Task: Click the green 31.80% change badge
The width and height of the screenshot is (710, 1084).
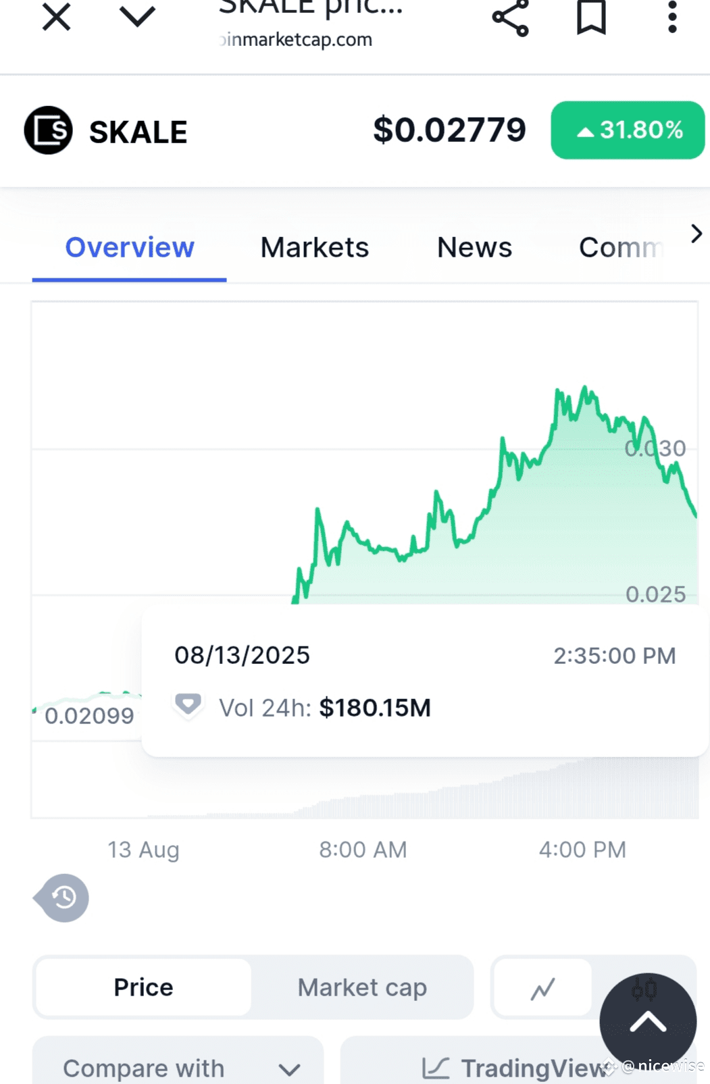Action: coord(628,130)
